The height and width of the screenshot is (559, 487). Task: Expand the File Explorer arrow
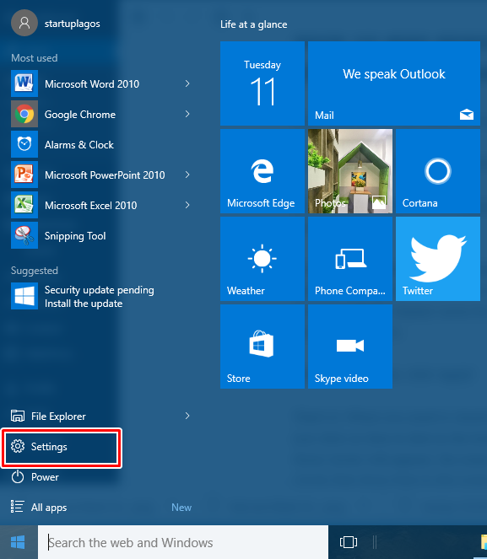[187, 416]
